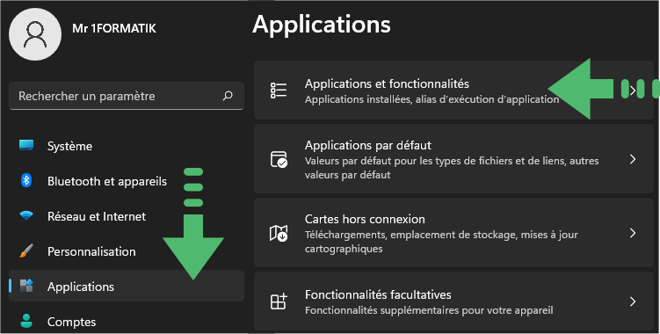The width and height of the screenshot is (660, 334).
Task: Click the Rechercher un paramètre field
Action: 127,96
